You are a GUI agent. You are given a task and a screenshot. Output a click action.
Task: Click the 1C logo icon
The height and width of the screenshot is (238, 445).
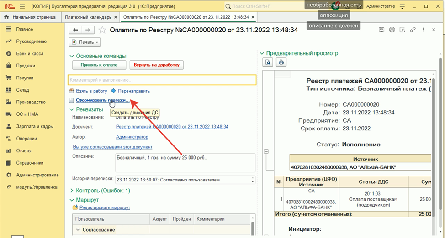pos(10,6)
